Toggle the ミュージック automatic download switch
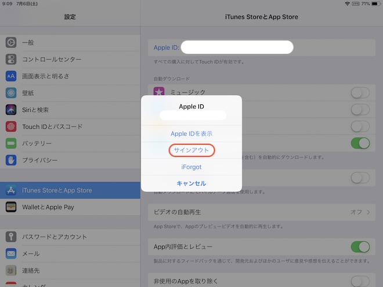This screenshot has width=383, height=287. tap(360, 93)
